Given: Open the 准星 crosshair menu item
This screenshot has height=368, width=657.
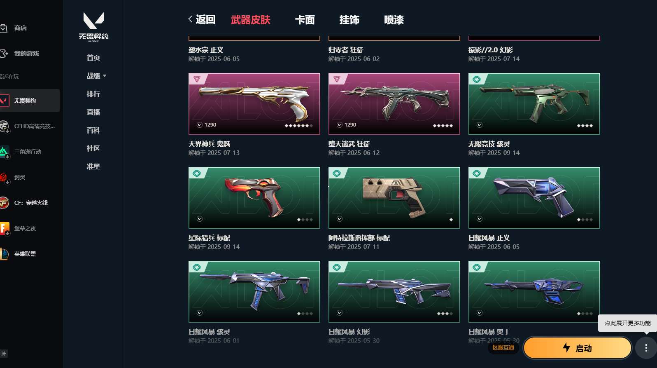Looking at the screenshot, I should coord(93,166).
